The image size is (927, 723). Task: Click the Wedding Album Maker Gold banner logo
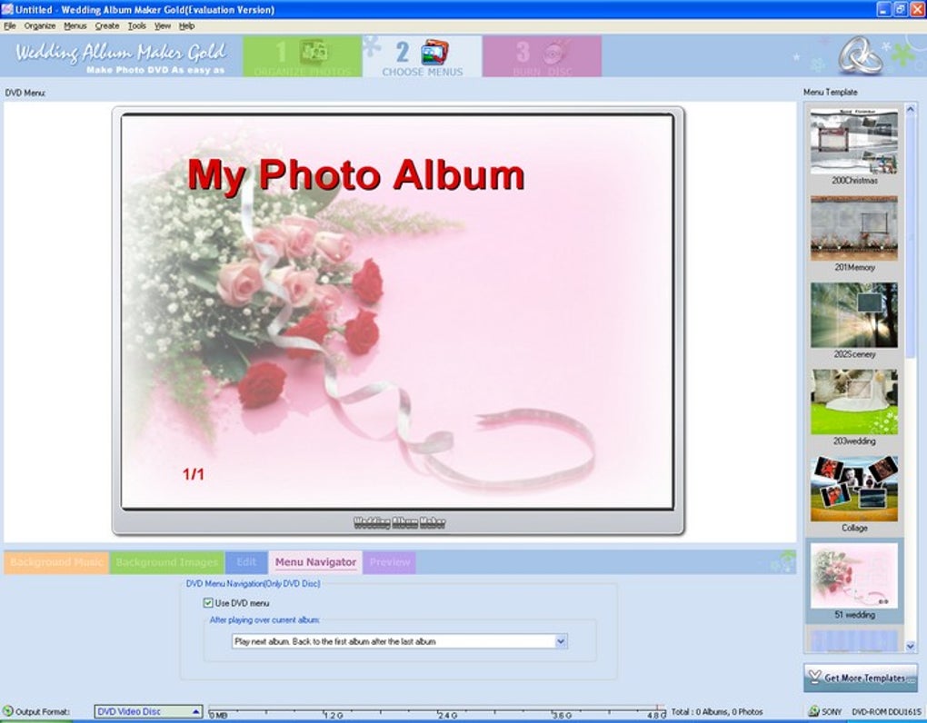pos(121,56)
